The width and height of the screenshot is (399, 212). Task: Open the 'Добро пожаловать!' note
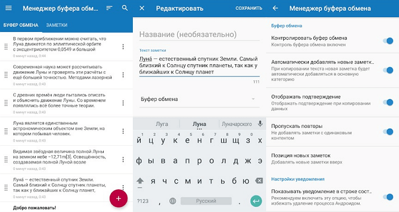point(34,207)
